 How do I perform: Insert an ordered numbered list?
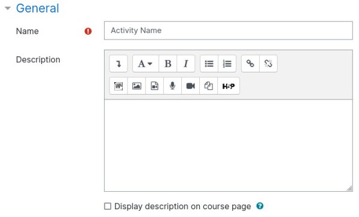227,64
